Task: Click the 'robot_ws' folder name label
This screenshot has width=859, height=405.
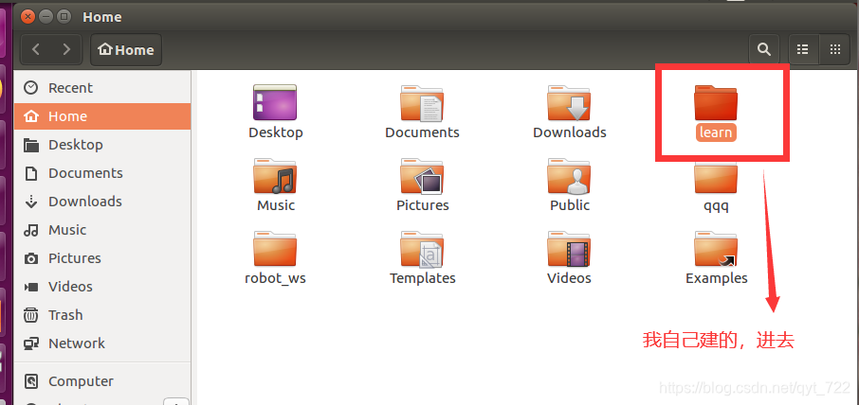Action: coord(275,278)
